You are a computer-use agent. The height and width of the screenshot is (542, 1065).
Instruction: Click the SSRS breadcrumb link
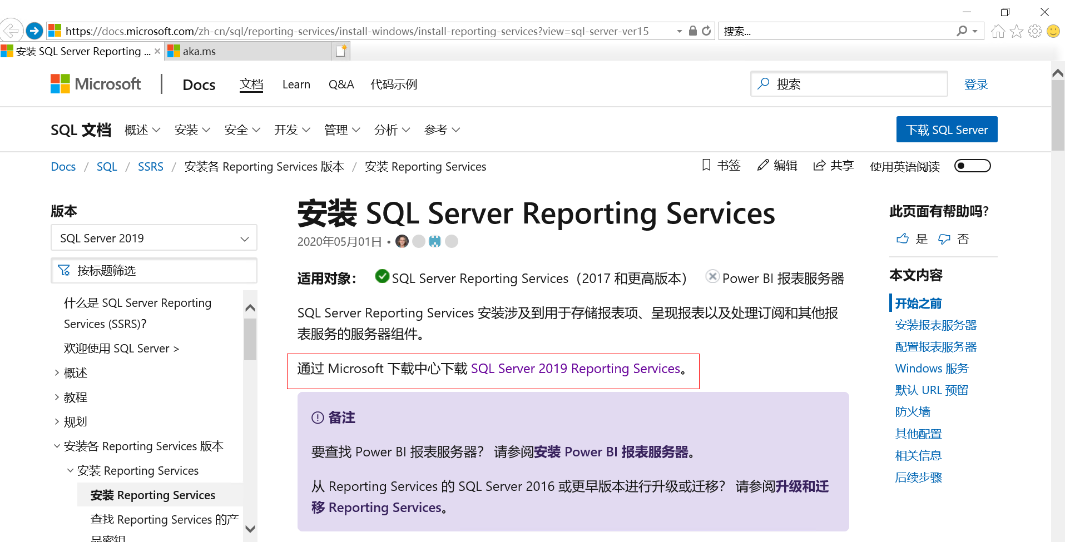(x=151, y=167)
